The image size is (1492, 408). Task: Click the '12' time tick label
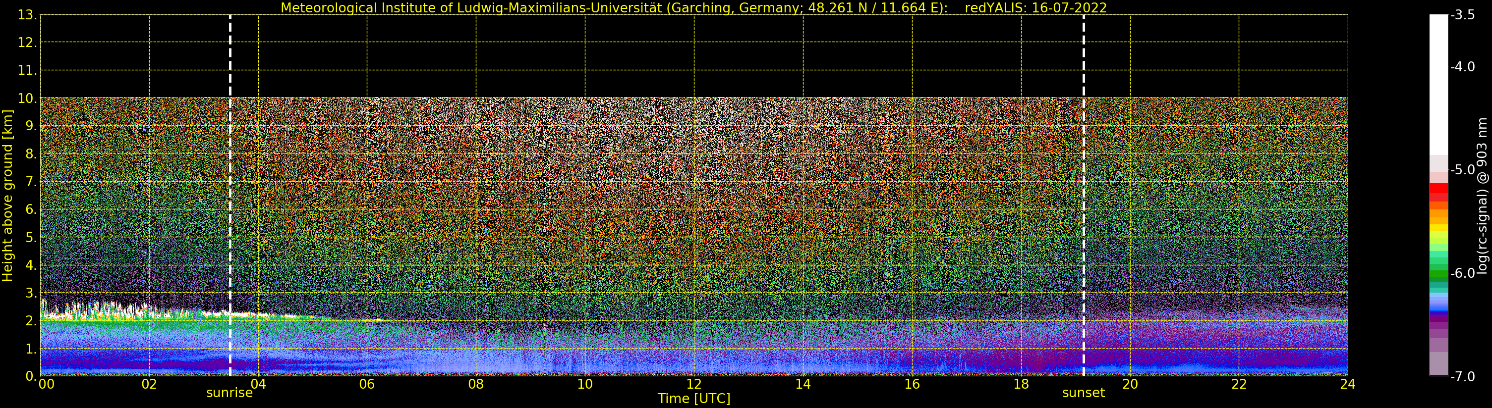pyautogui.click(x=694, y=384)
